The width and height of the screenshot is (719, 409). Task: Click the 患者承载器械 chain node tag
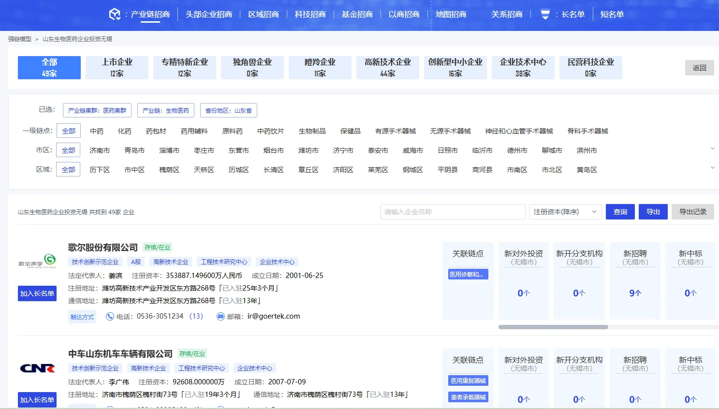[468, 397]
